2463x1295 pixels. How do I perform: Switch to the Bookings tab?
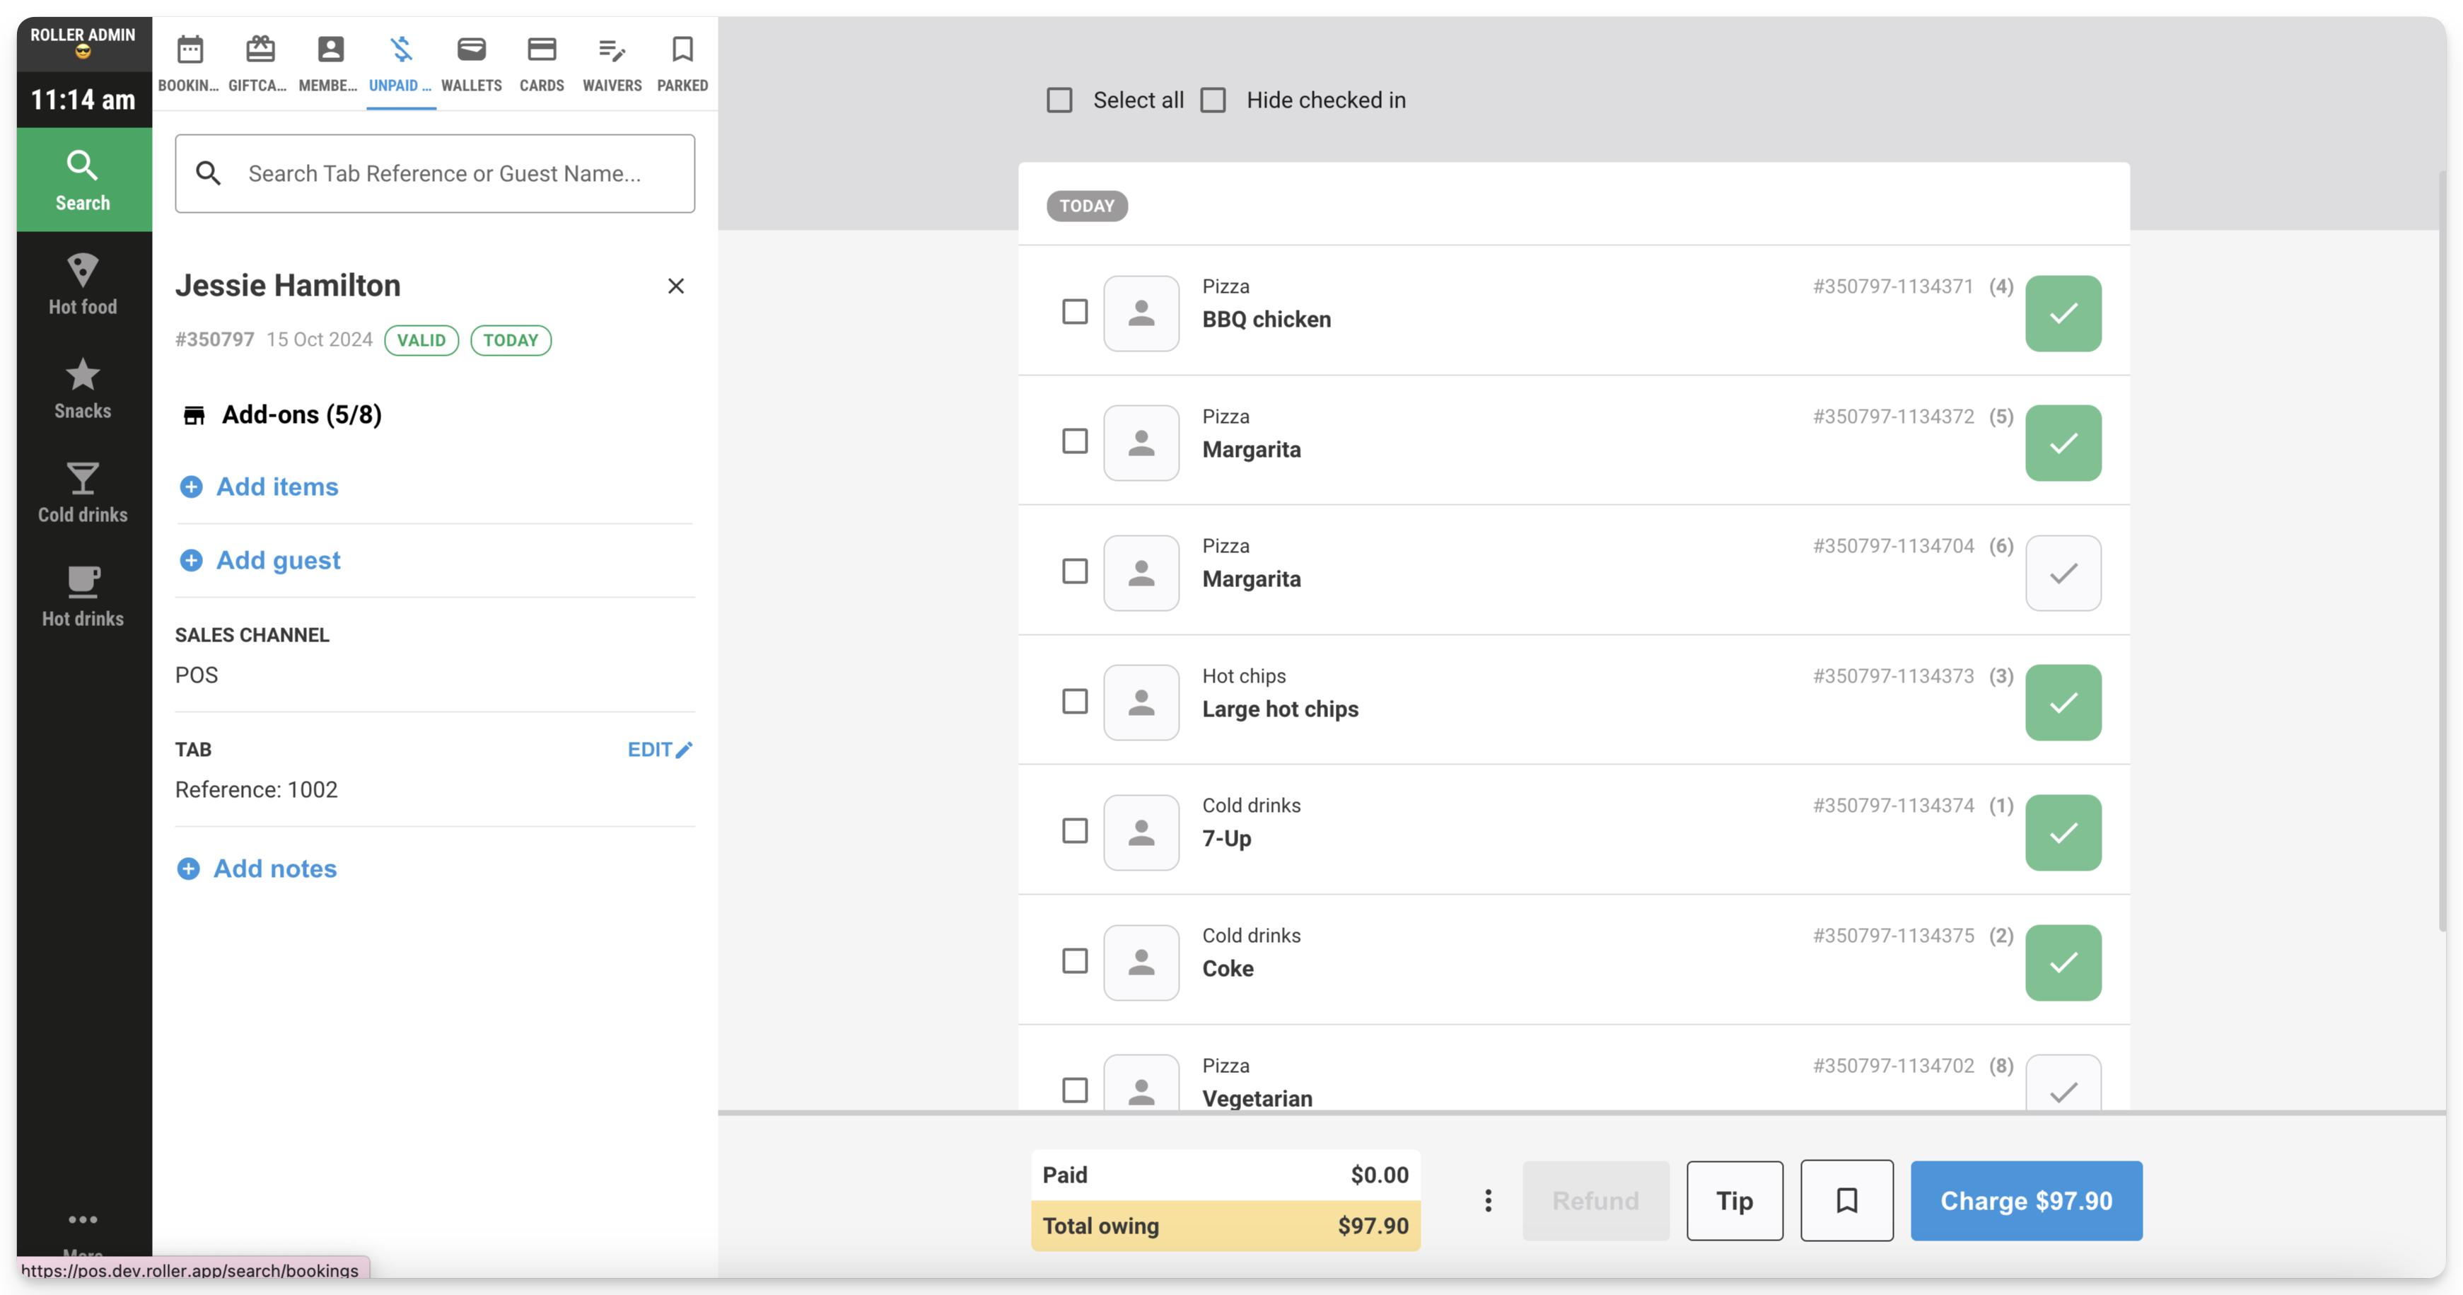[x=190, y=63]
